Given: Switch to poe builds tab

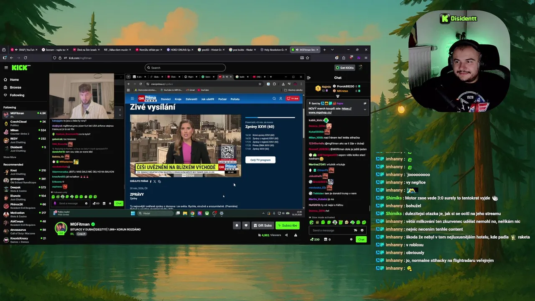Looking at the screenshot, I should click(242, 50).
